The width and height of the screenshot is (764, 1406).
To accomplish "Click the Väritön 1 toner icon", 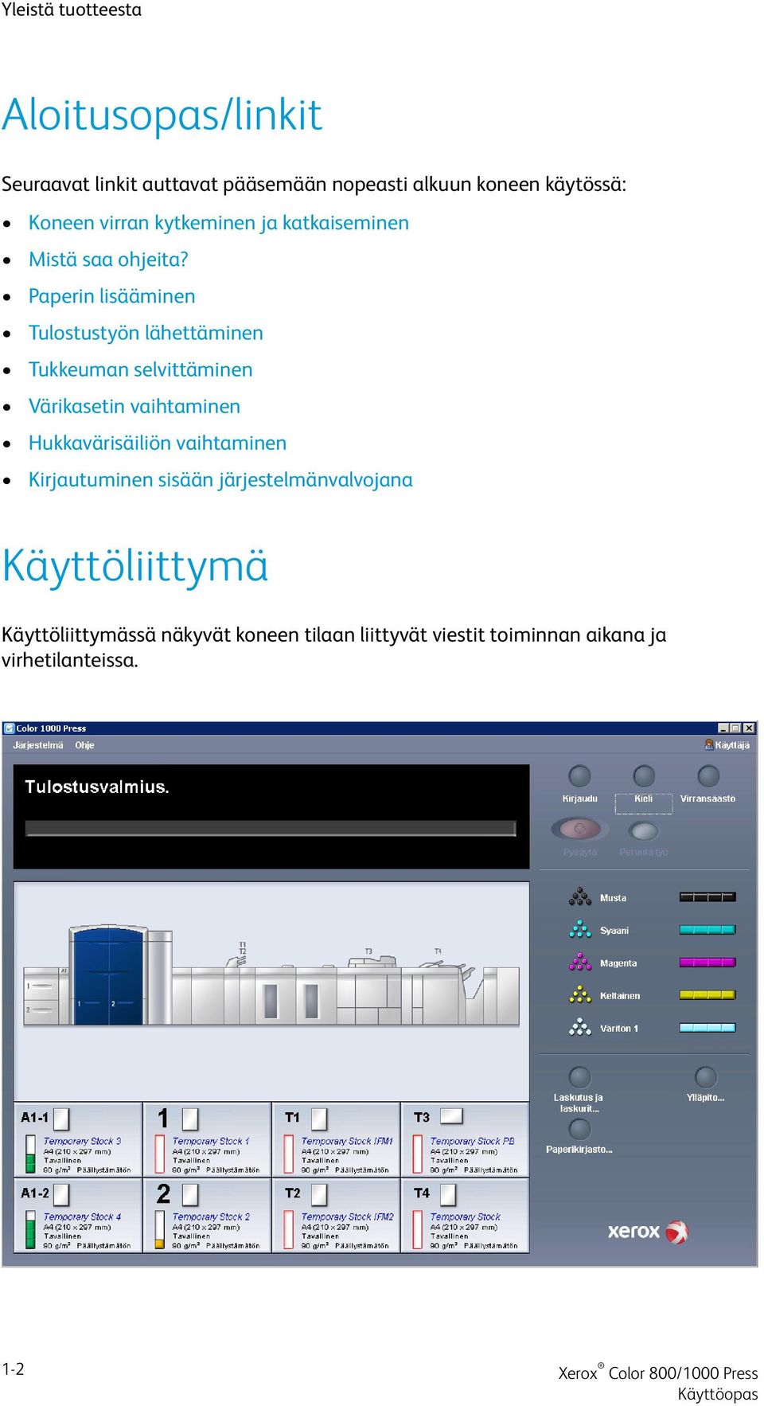I will [580, 1028].
